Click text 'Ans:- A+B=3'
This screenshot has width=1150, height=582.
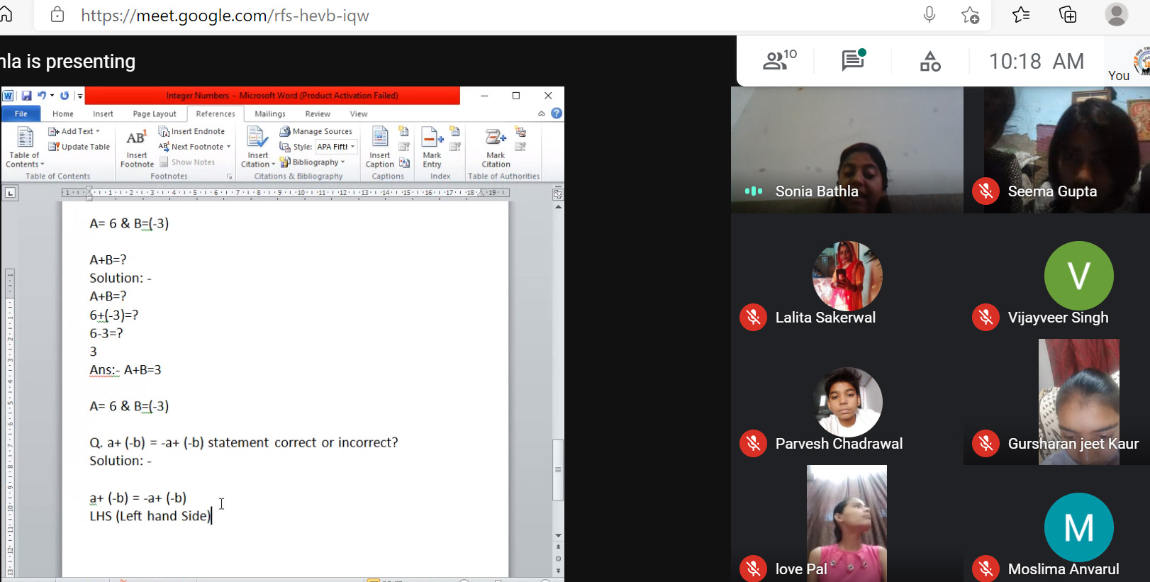pos(125,369)
